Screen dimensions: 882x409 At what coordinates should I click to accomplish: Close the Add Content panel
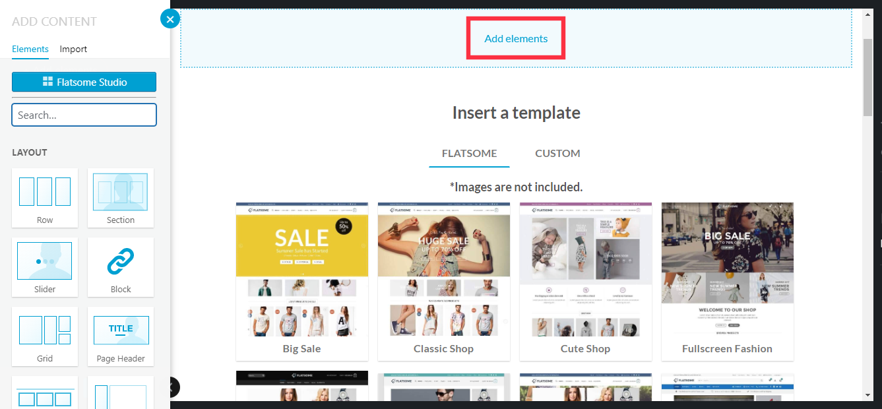(170, 19)
